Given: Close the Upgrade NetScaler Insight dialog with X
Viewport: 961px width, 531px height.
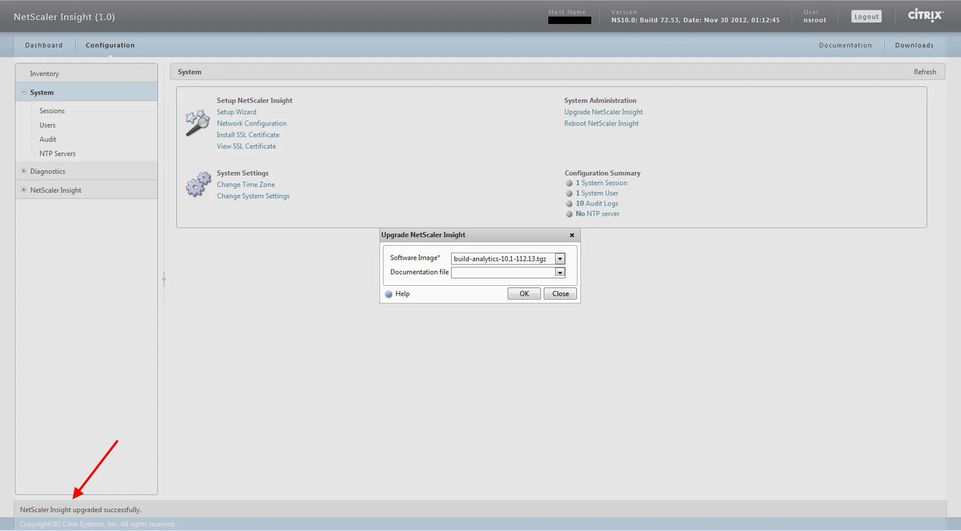Looking at the screenshot, I should 572,235.
